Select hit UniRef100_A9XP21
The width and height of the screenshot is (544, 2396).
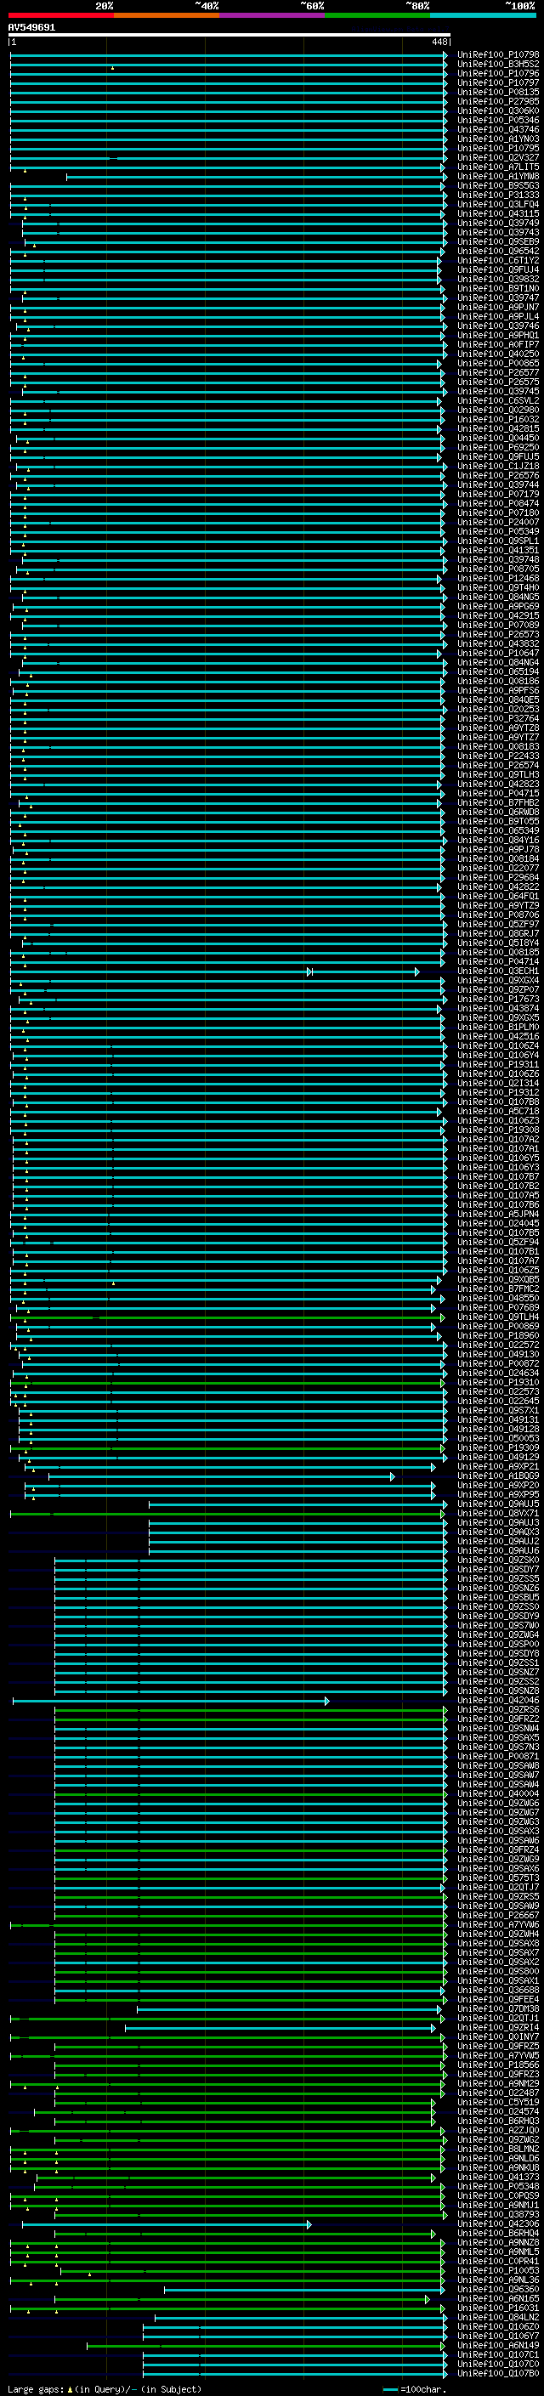pos(498,1467)
